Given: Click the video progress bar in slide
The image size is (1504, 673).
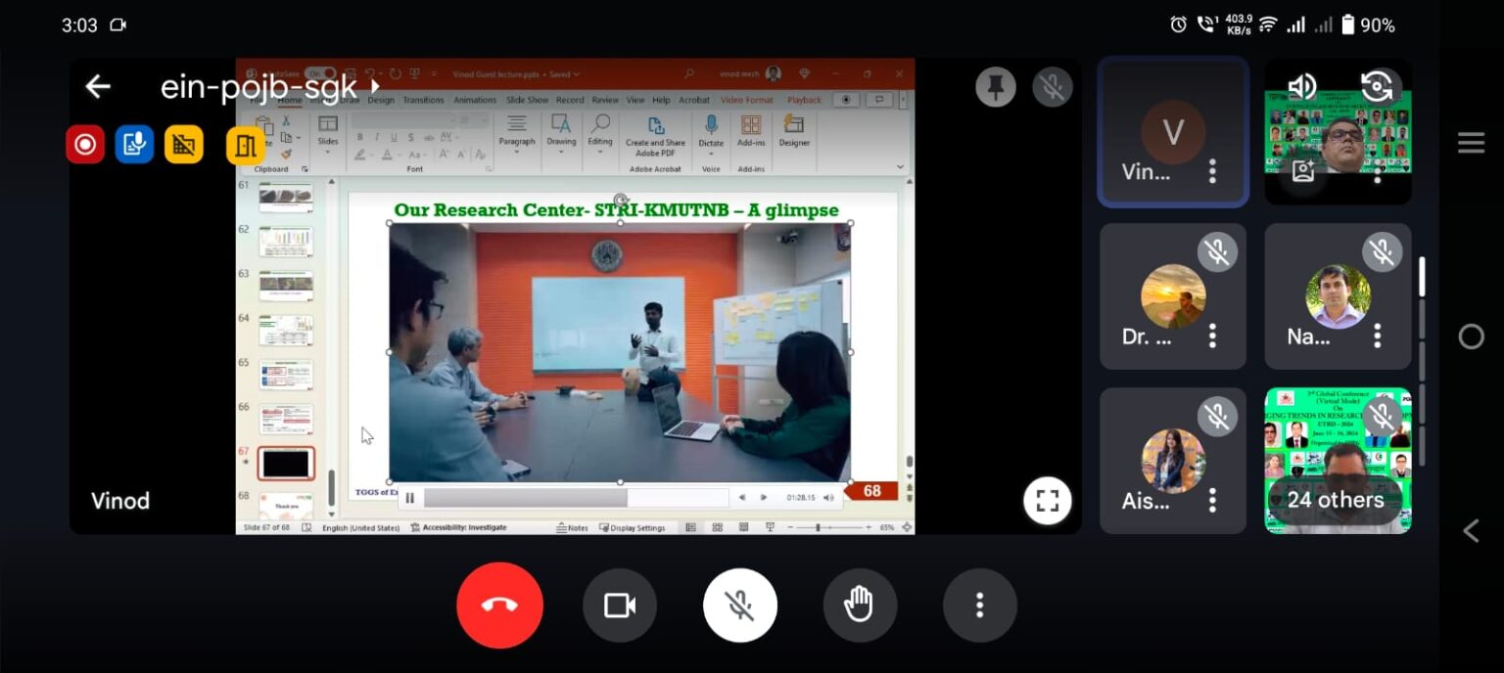Looking at the screenshot, I should pos(576,498).
